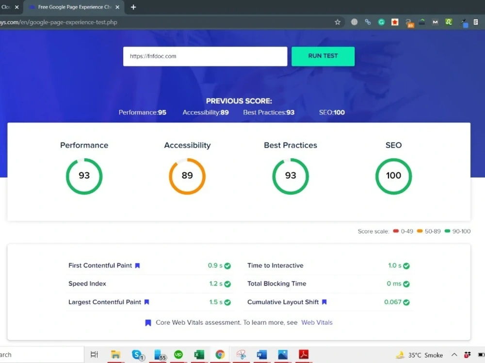Image resolution: width=485 pixels, height=363 pixels.
Task: Click the SEO 100 score gauge
Action: click(393, 176)
